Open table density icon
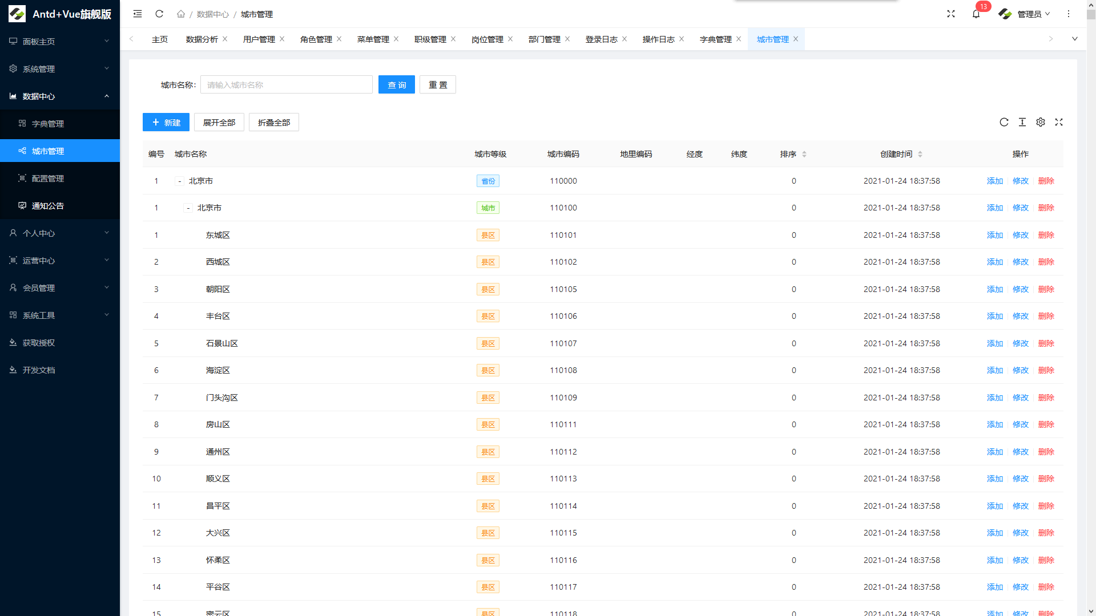 click(x=1022, y=122)
